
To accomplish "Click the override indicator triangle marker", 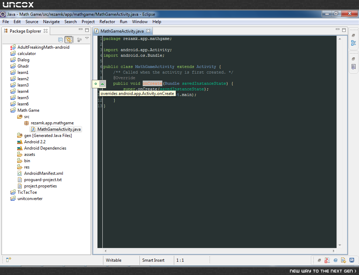I will coord(102,84).
